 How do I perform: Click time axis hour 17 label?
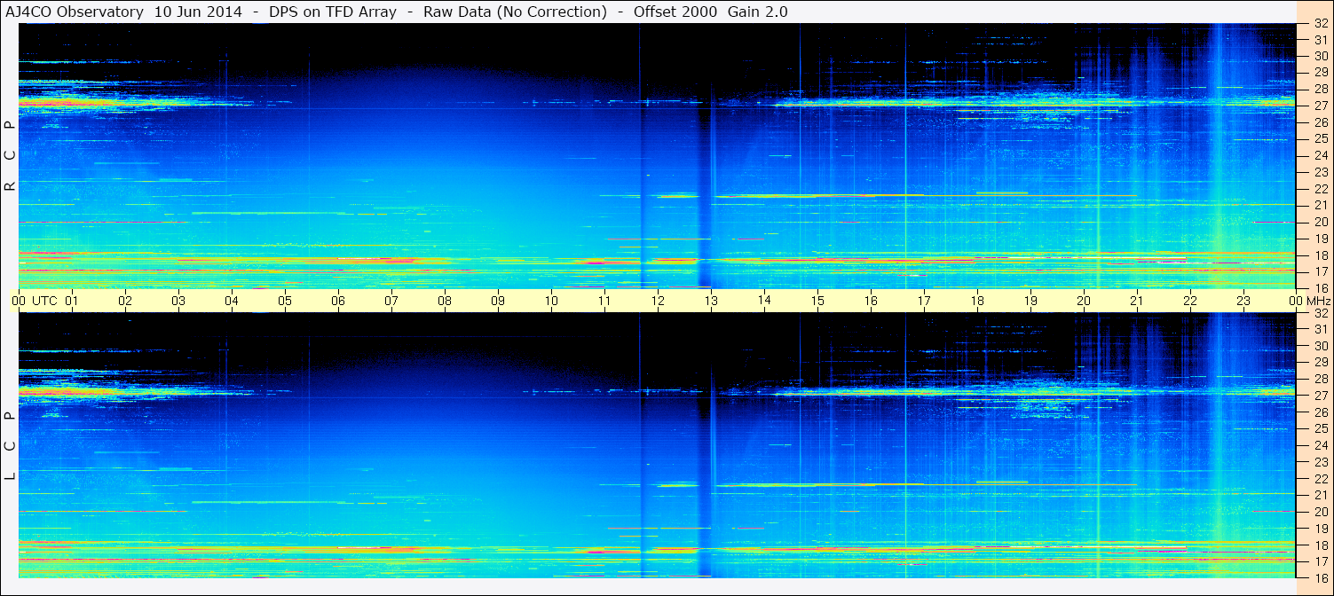(x=924, y=301)
